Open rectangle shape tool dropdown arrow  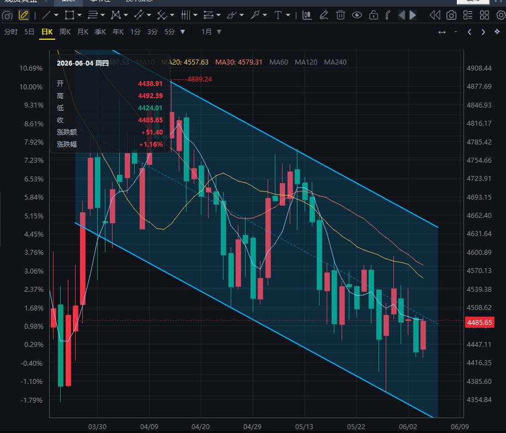pyautogui.click(x=79, y=15)
